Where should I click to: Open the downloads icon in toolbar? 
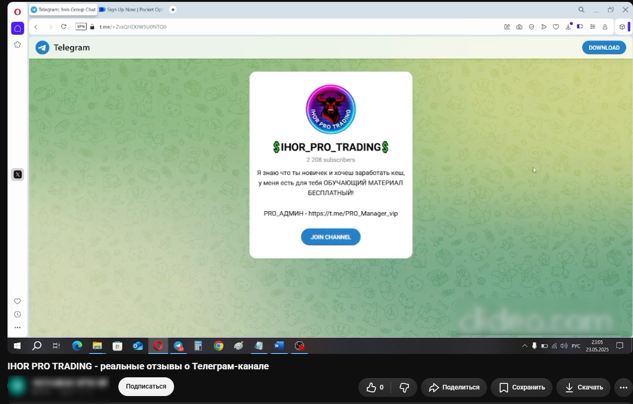568,26
